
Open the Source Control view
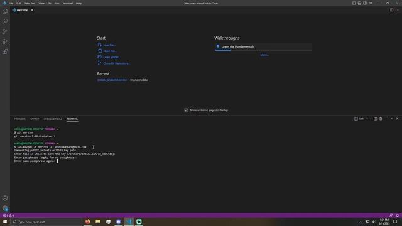(x=5, y=31)
